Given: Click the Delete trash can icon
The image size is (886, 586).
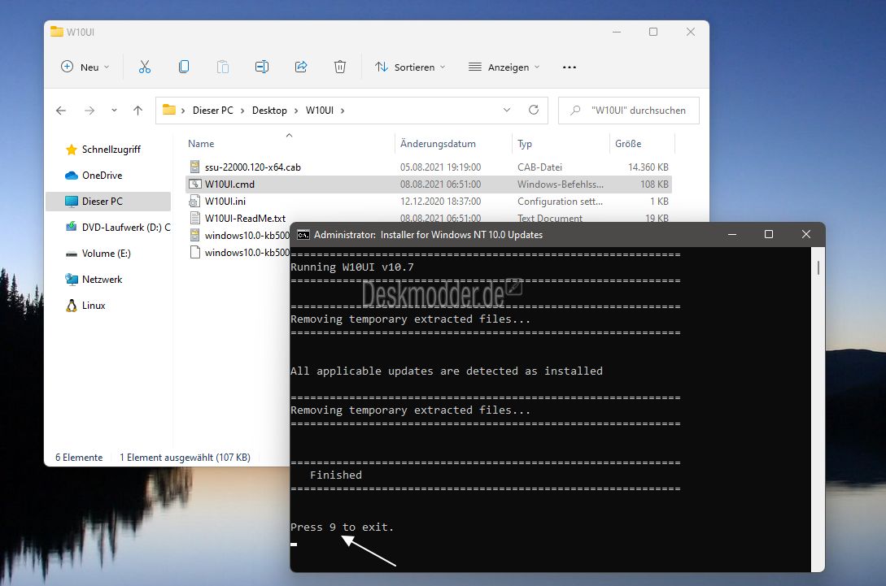Looking at the screenshot, I should (339, 67).
